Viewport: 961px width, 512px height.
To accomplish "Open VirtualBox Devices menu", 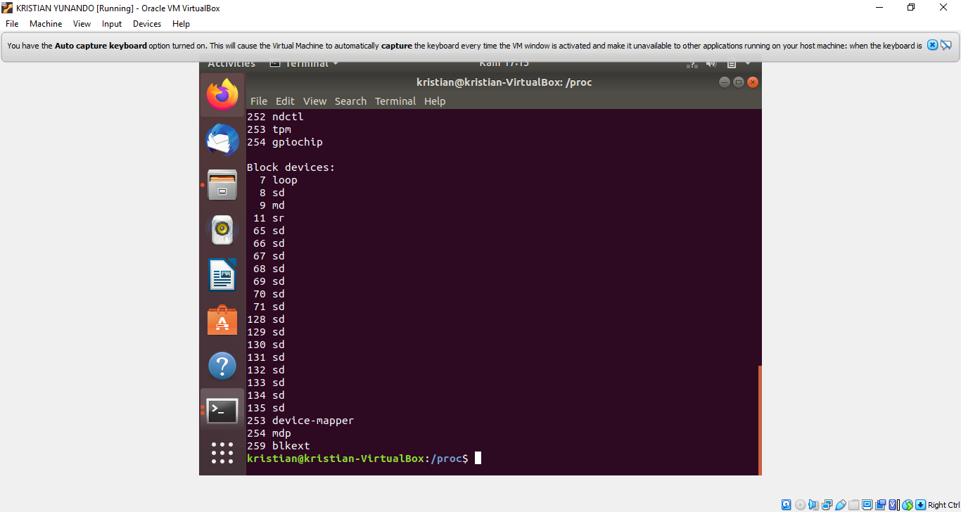I will click(x=147, y=24).
